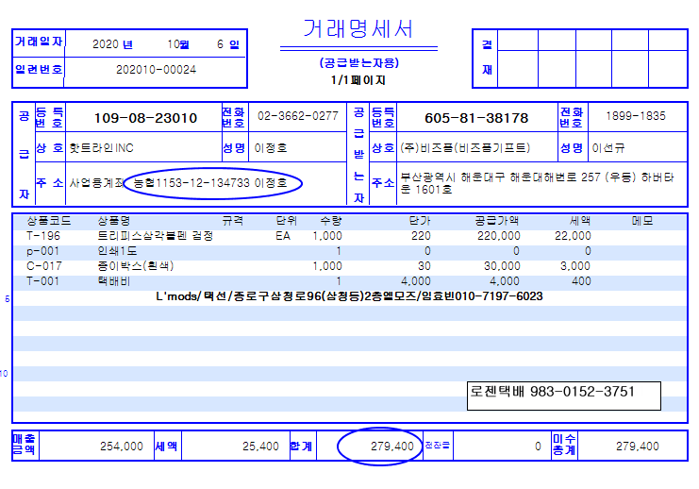Click the 거래명세서 title heading
699x489 pixels.
tap(358, 28)
